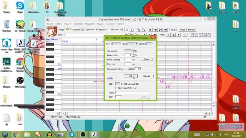Open the File(F) menu

pos(50,24)
